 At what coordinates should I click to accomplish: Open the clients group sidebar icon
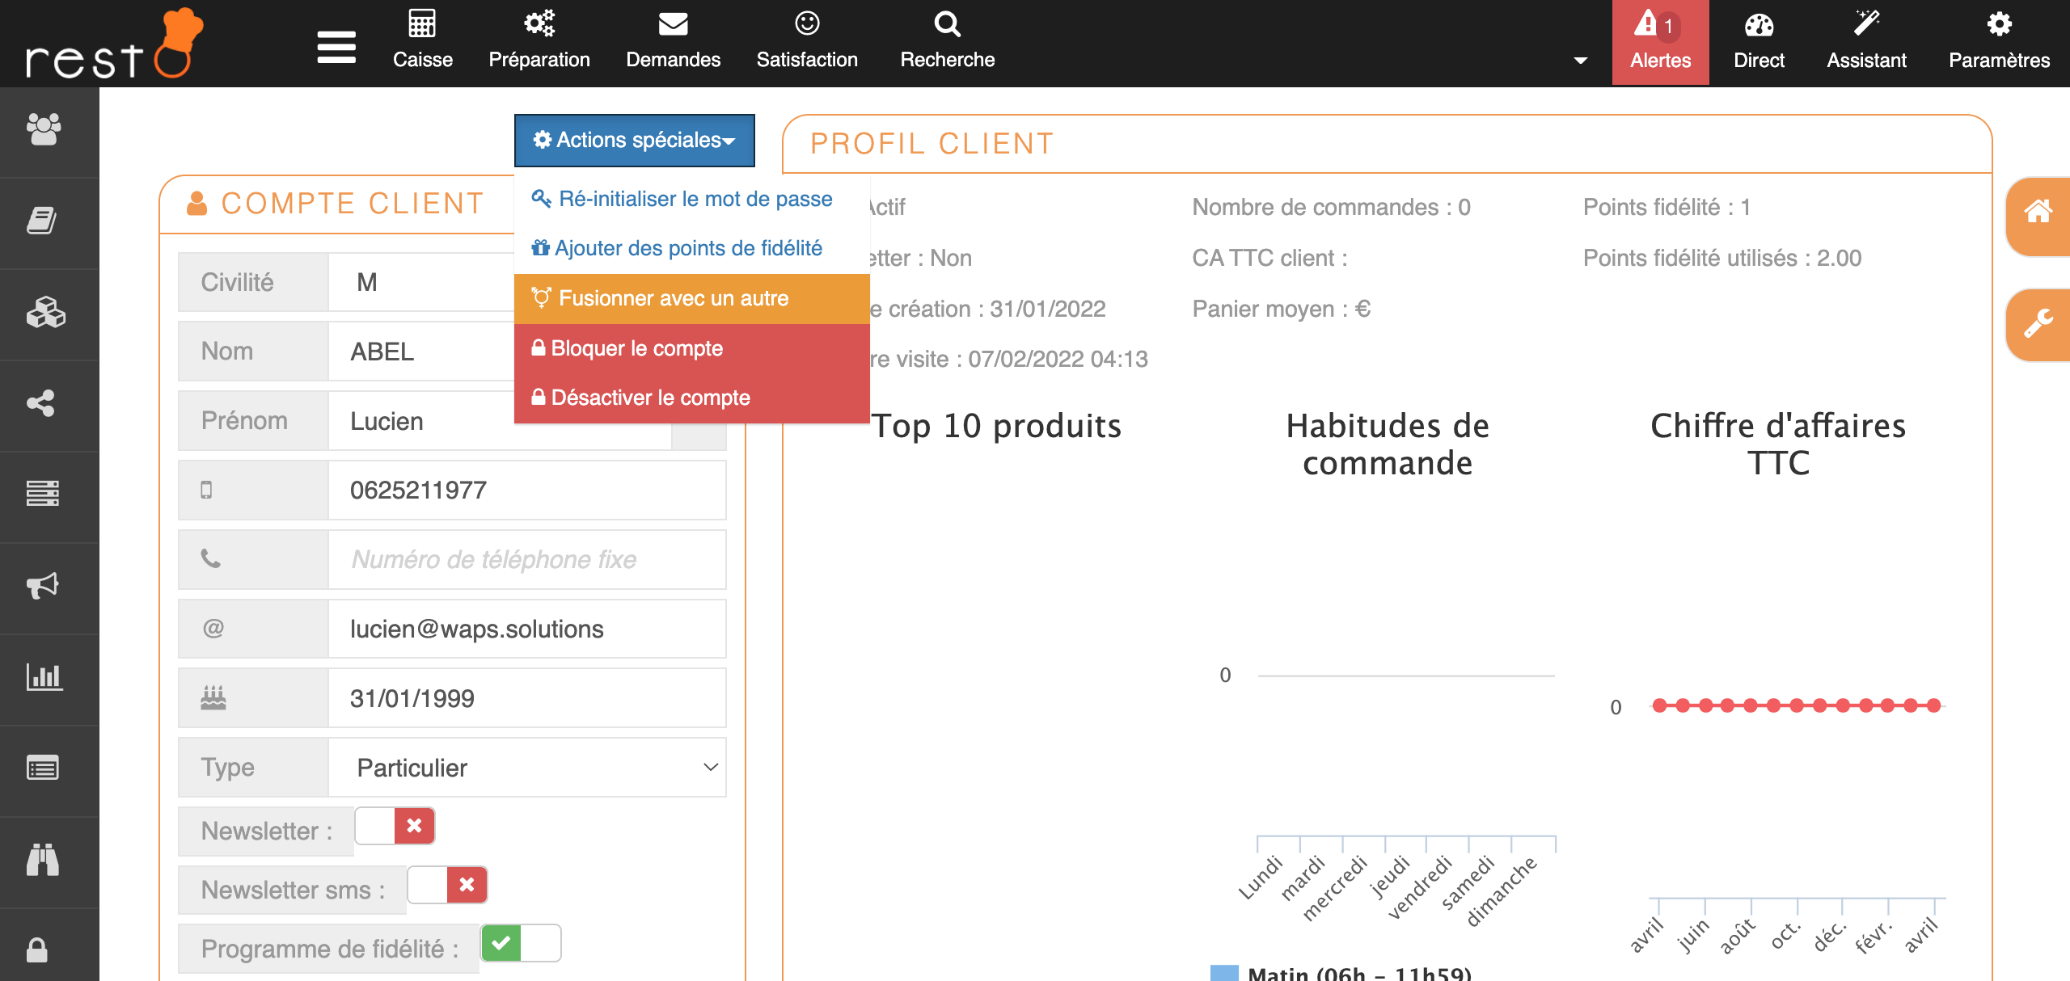43,129
